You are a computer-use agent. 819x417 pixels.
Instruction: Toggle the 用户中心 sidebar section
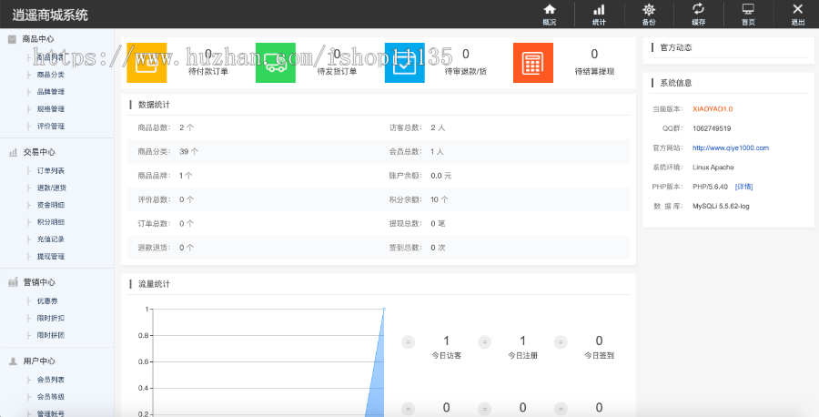coord(38,361)
